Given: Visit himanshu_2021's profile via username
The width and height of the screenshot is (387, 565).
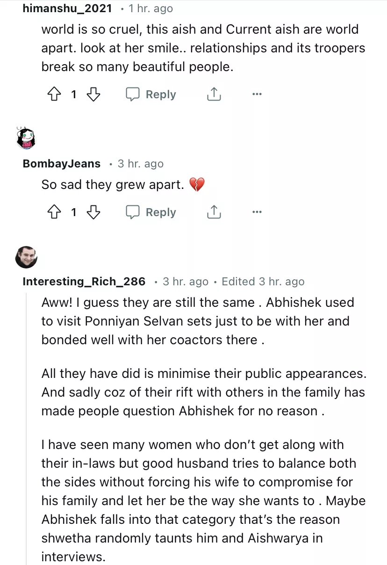Looking at the screenshot, I should [x=67, y=8].
